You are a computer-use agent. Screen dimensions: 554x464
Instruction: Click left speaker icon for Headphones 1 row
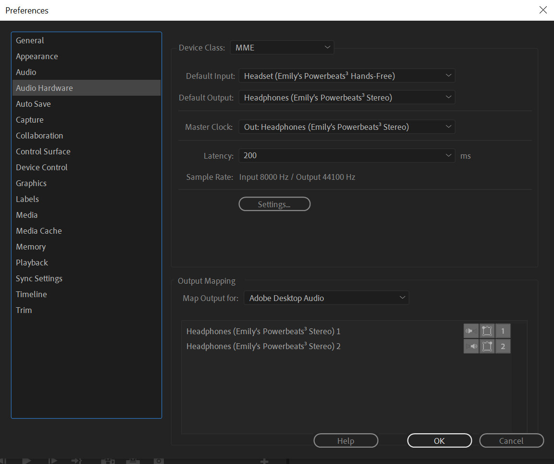[x=471, y=331]
